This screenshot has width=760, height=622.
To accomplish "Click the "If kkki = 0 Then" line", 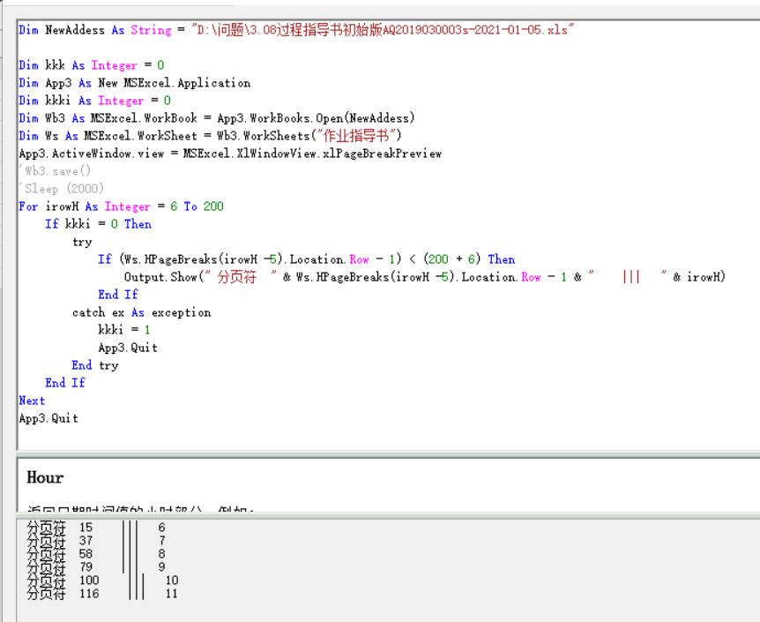I will 98,224.
